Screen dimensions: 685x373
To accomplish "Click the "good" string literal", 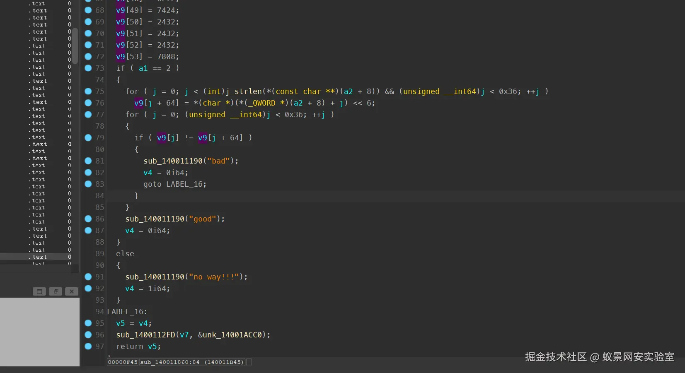I will 203,219.
